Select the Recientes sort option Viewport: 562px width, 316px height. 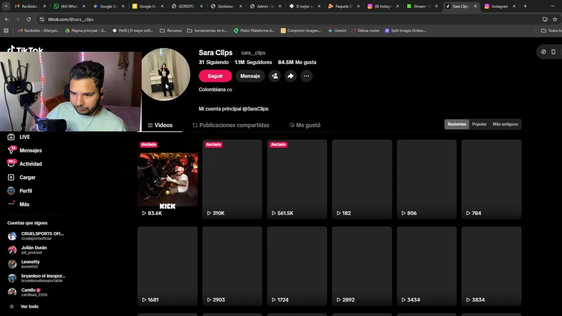click(457, 124)
